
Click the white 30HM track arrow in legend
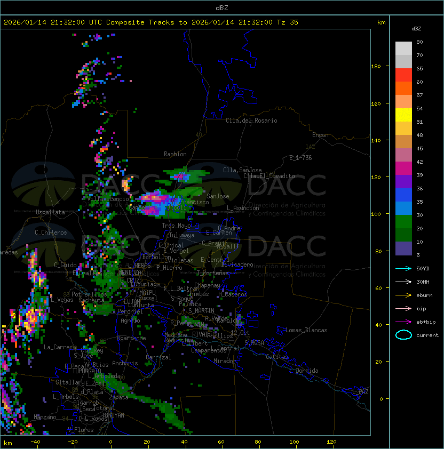pyautogui.click(x=403, y=282)
